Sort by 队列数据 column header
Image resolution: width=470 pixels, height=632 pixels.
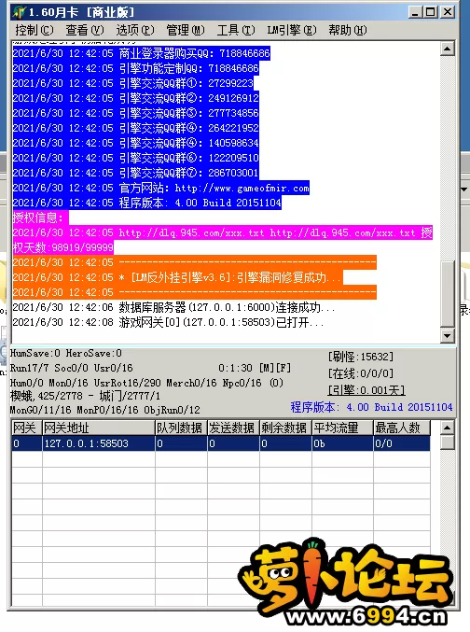coord(181,428)
